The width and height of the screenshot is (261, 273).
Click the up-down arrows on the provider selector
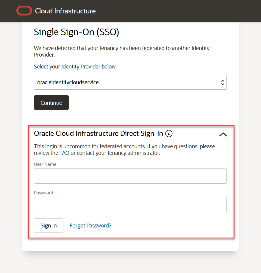(222, 82)
